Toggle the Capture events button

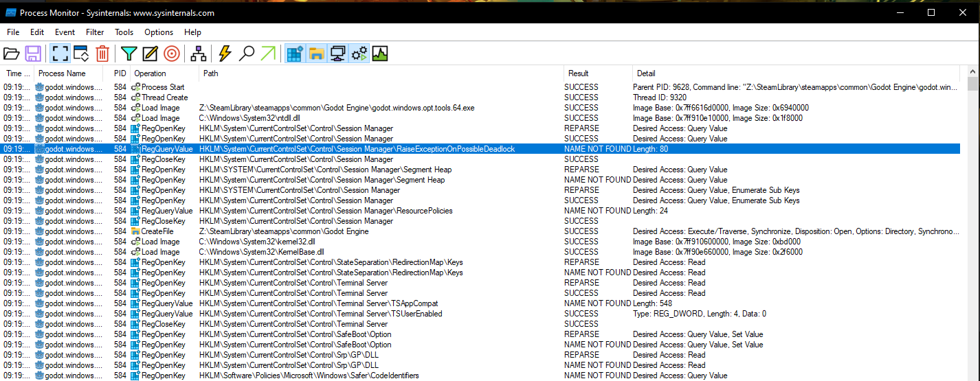59,54
